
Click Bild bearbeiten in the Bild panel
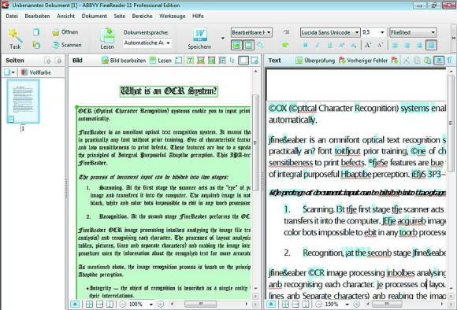pos(124,61)
